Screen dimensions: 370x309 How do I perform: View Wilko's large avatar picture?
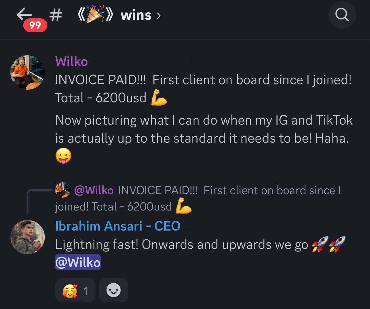click(28, 72)
